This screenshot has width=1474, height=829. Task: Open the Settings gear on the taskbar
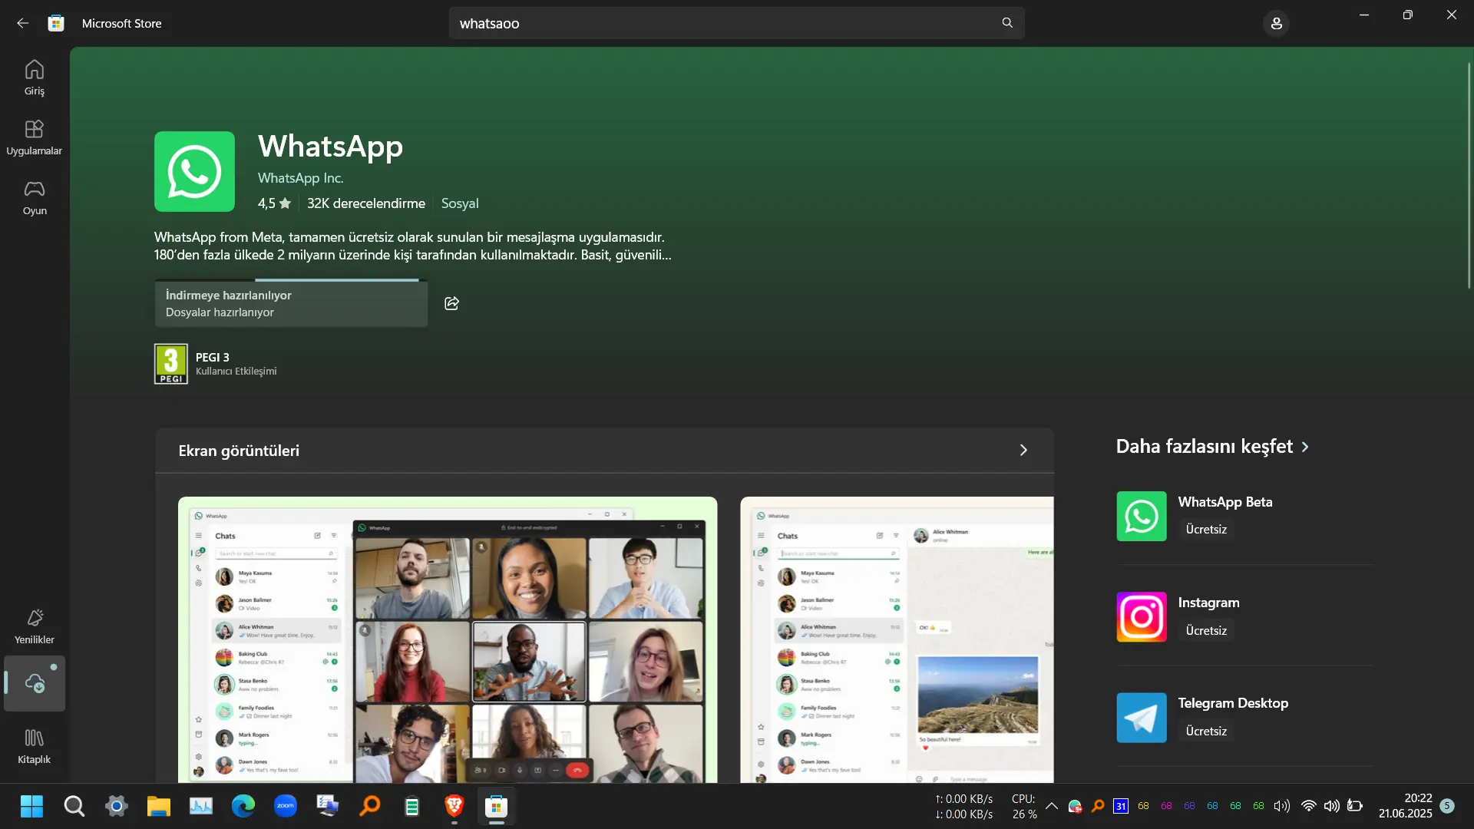click(117, 806)
